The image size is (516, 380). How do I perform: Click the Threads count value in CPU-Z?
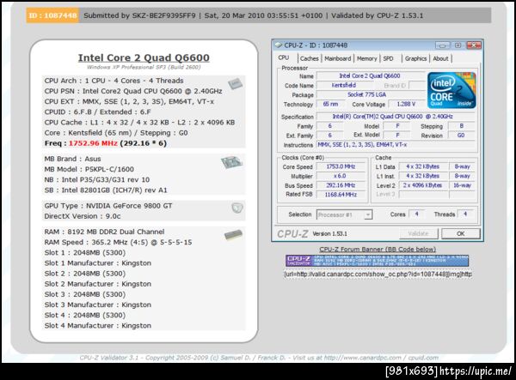(465, 214)
